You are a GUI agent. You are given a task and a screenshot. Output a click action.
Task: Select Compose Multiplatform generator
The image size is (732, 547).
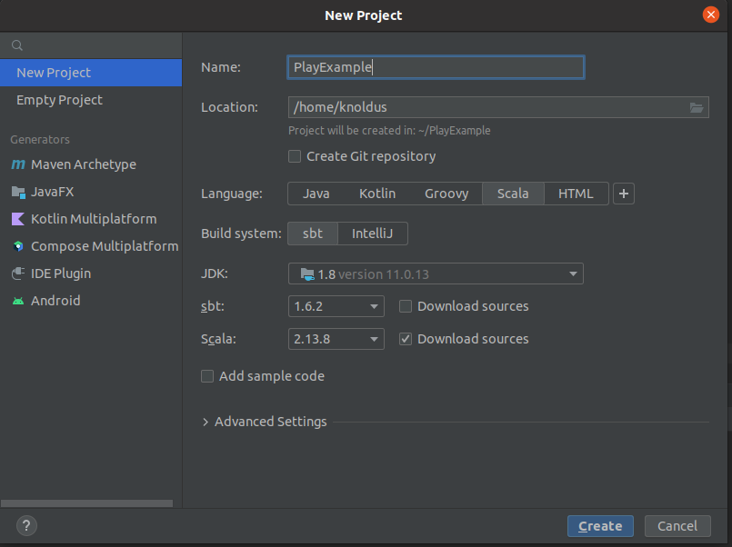pos(91,246)
